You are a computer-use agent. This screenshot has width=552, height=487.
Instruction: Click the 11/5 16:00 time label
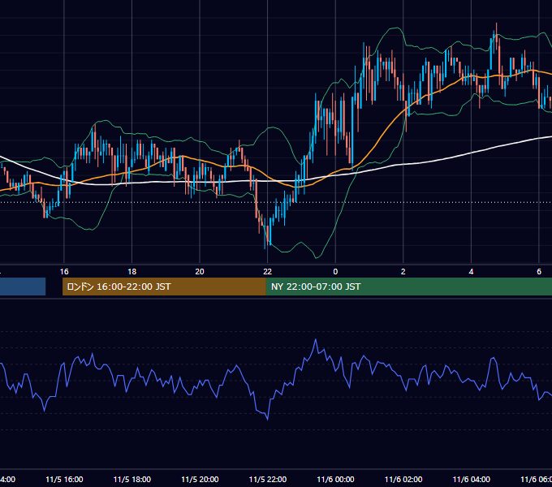click(x=64, y=479)
